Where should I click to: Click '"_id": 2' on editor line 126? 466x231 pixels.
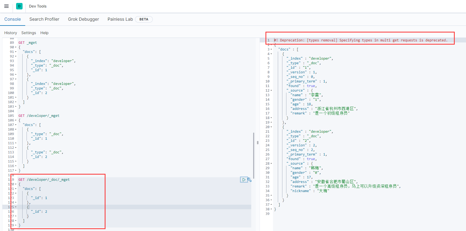click(x=39, y=212)
